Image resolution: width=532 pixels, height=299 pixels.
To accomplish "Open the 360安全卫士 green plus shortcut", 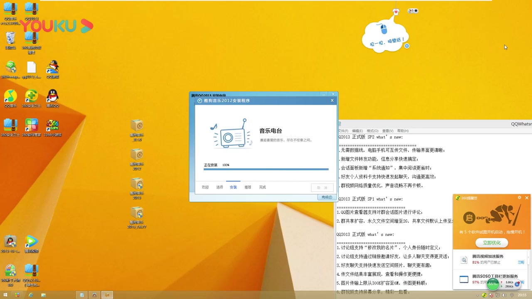I will point(31,98).
